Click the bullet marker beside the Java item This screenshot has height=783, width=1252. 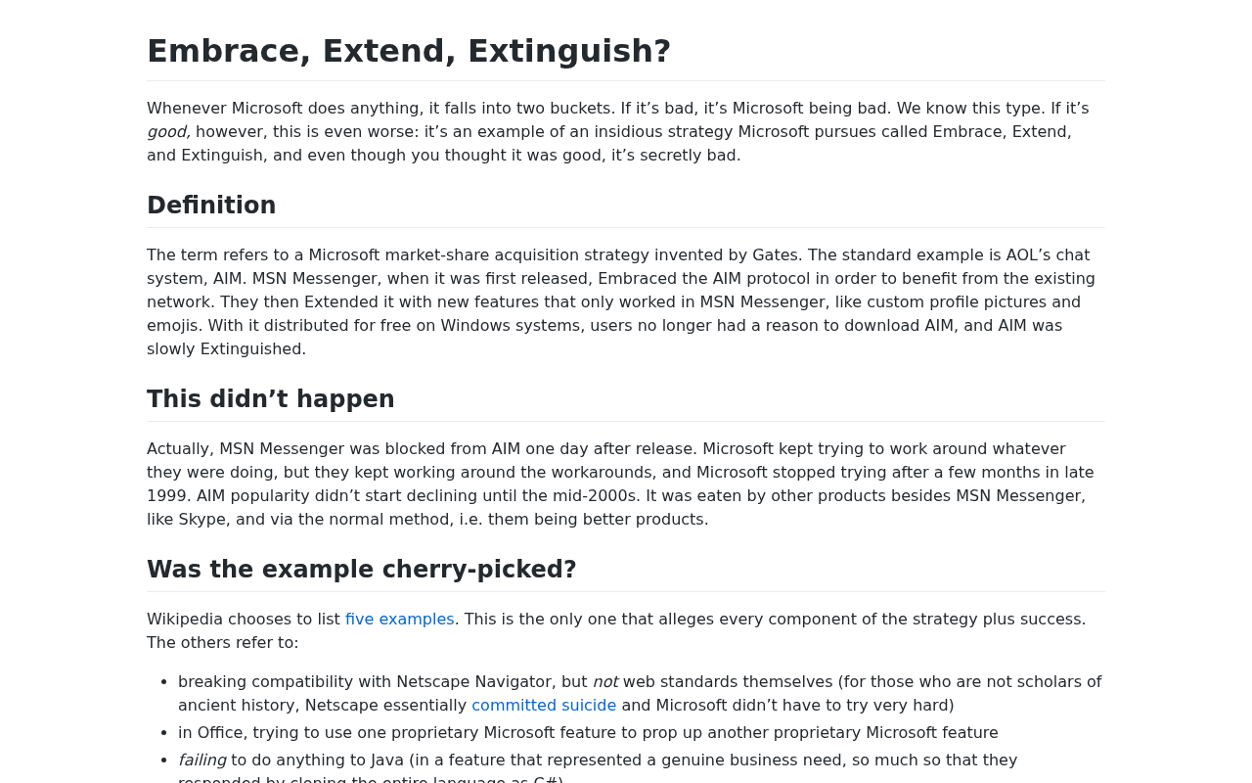pyautogui.click(x=162, y=760)
